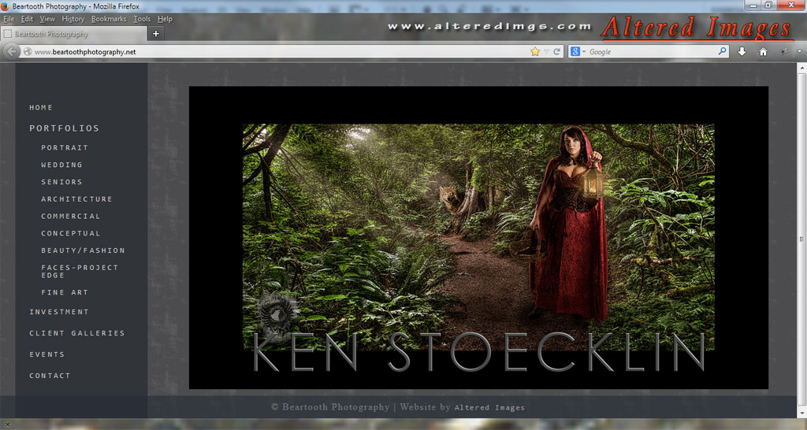Open a new tab with plus button
The image size is (807, 430).
coord(156,33)
